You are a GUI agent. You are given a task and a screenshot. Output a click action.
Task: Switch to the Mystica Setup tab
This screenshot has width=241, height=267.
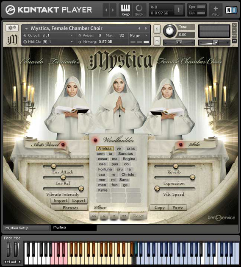click(27, 228)
